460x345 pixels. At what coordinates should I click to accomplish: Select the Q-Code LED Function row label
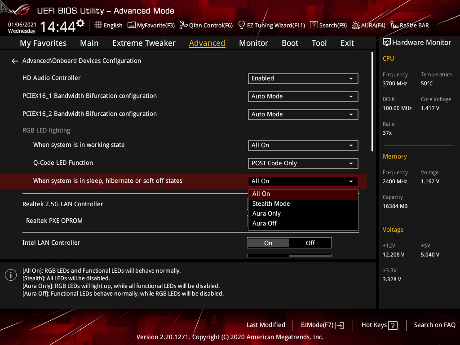tap(63, 163)
